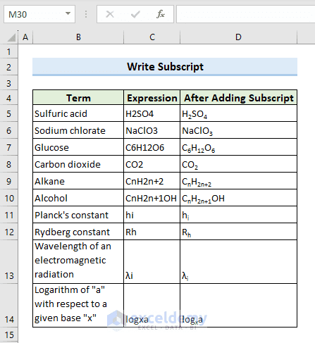
Task: Select the 'Planck's constant' cell
Action: coord(78,215)
